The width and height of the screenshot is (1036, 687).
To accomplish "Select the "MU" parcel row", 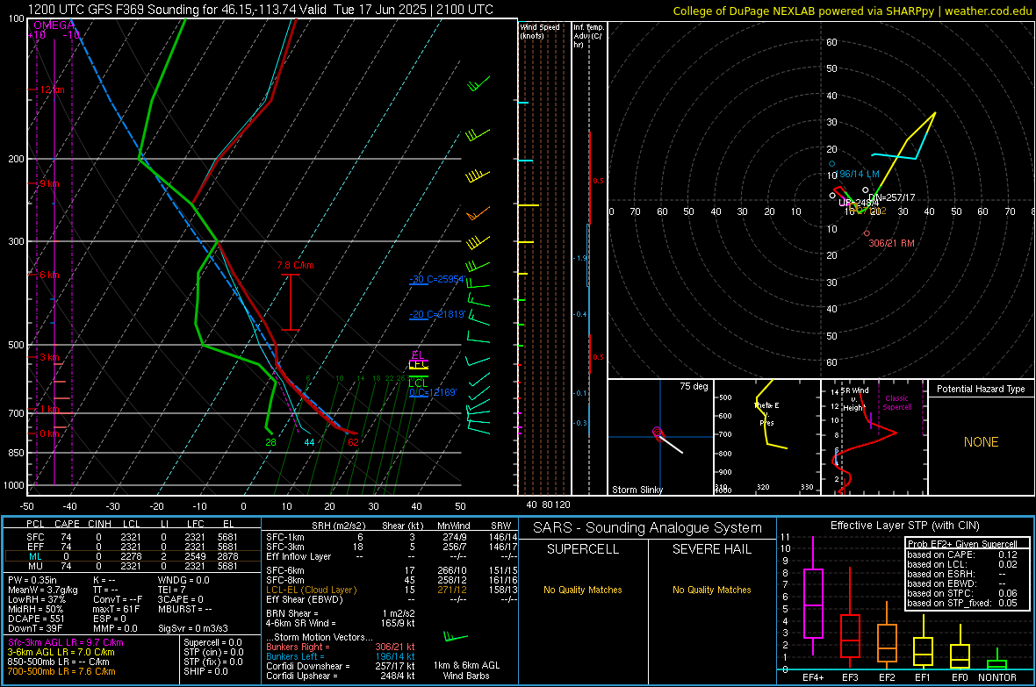I will tap(133, 565).
